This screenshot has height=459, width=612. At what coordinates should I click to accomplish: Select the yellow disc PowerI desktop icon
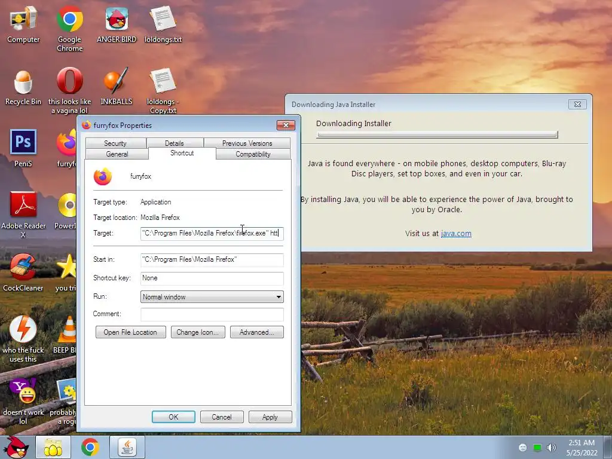click(67, 205)
